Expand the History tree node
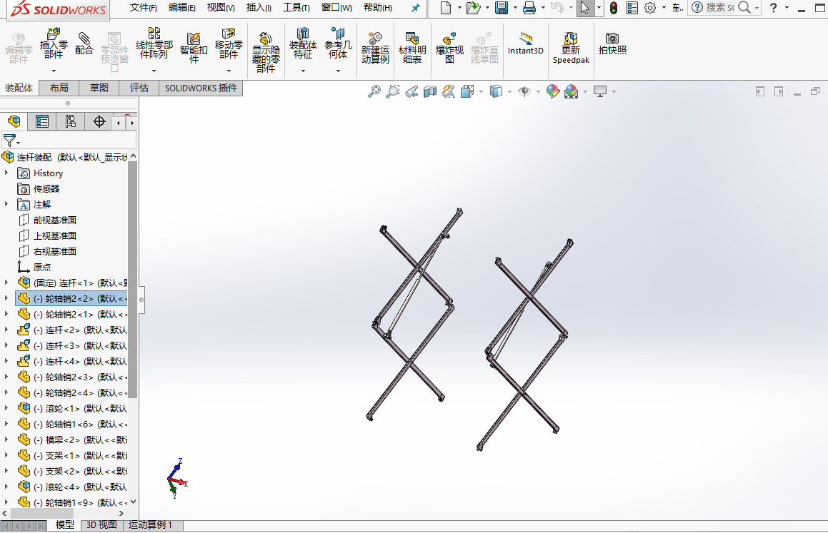Image resolution: width=828 pixels, height=533 pixels. [x=6, y=173]
